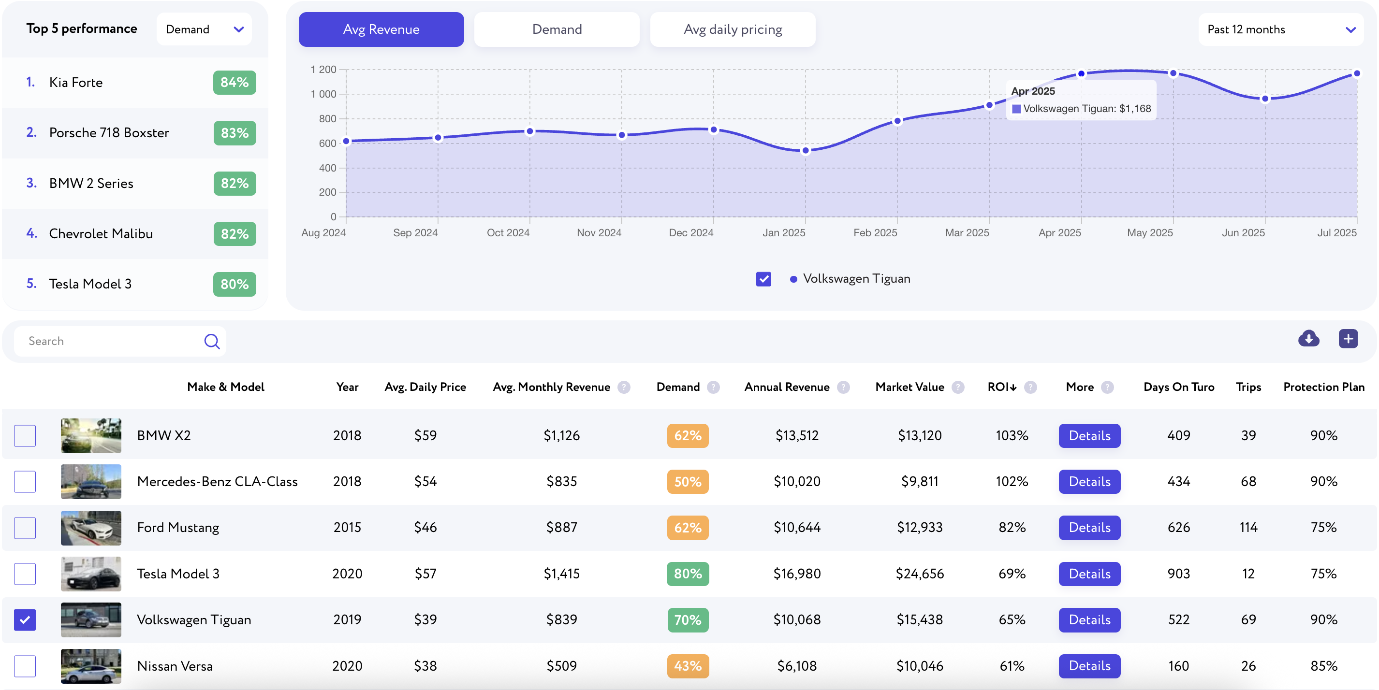
Task: Click the May 2025 chart data point
Action: pos(1173,73)
